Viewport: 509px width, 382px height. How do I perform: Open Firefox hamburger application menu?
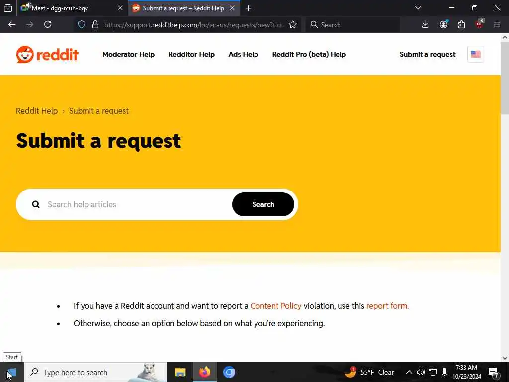tap(497, 25)
